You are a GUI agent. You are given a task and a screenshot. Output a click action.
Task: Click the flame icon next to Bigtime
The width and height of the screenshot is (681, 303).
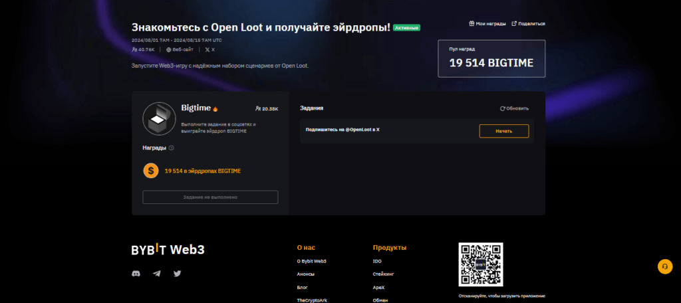(x=215, y=108)
